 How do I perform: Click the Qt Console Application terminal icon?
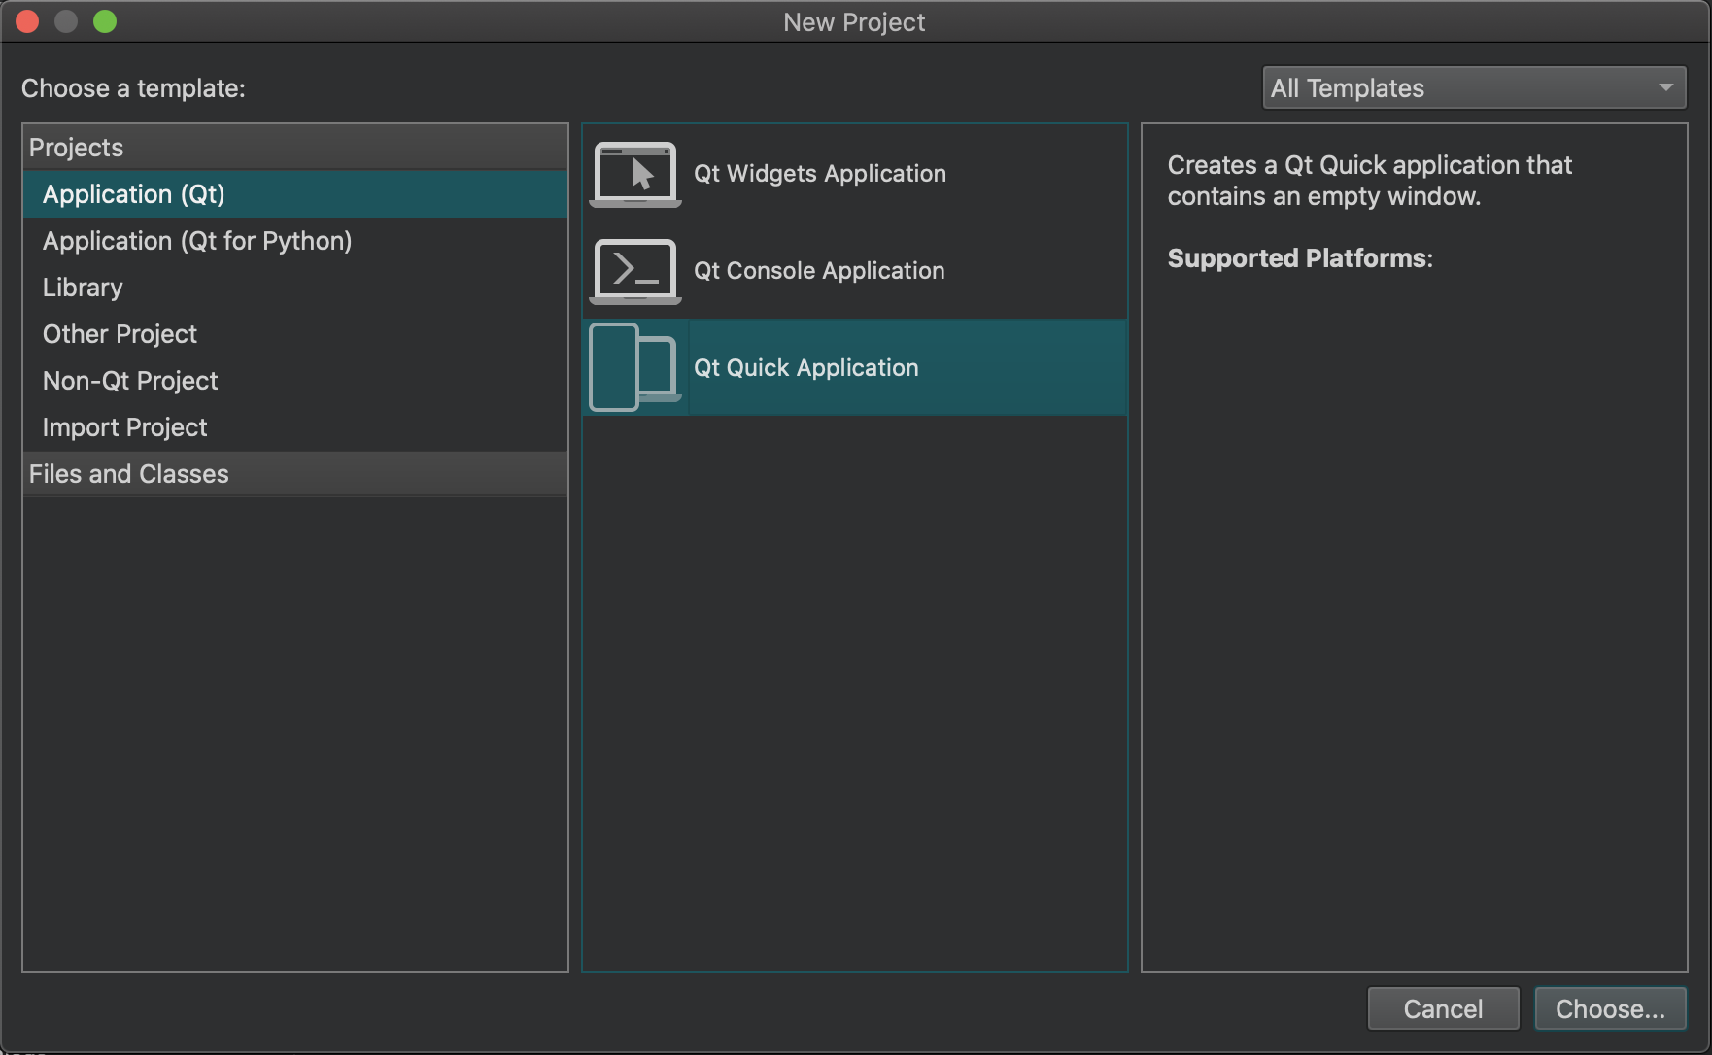point(635,271)
